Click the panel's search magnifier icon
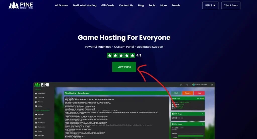257x139 pixels. click(x=187, y=85)
